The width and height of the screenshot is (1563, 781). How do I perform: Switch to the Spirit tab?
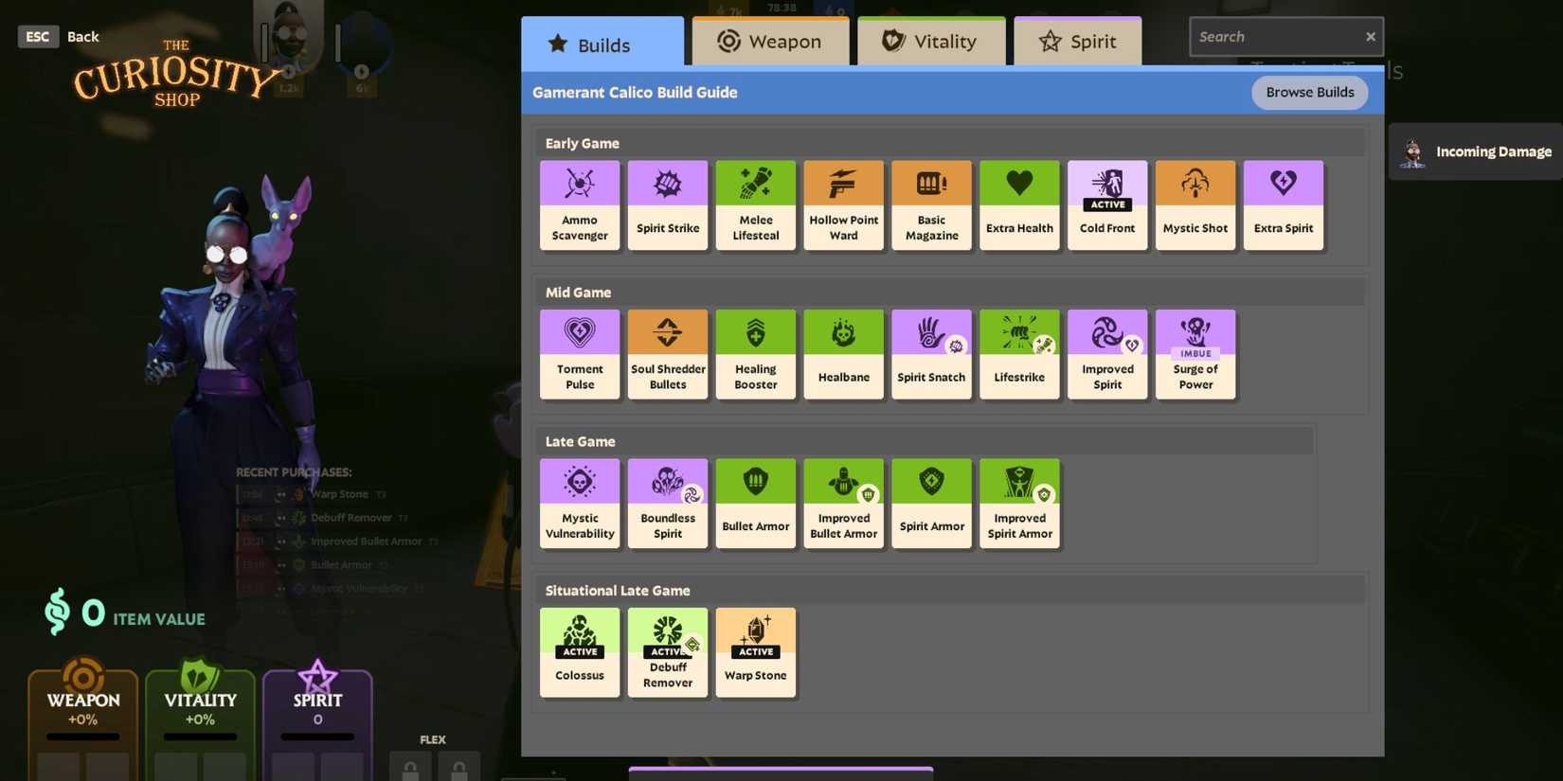pyautogui.click(x=1077, y=42)
